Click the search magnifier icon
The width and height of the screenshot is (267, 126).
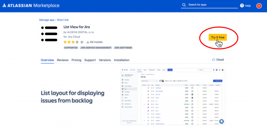184,5
